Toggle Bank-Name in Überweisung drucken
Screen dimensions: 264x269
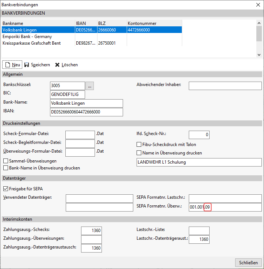pyautogui.click(x=6, y=168)
